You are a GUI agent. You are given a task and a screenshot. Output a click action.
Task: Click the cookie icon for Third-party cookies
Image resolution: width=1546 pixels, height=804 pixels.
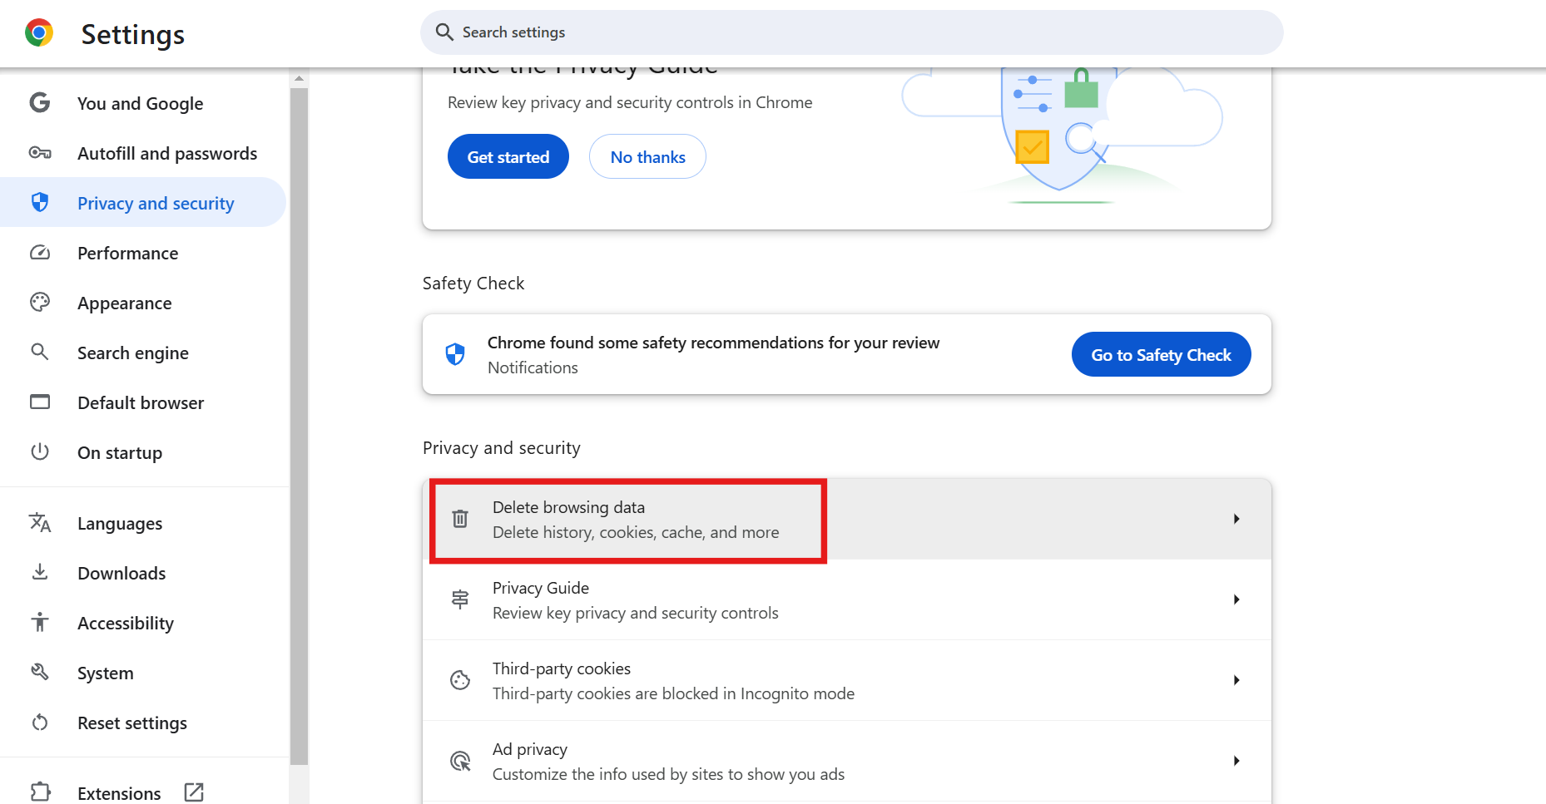(x=460, y=680)
